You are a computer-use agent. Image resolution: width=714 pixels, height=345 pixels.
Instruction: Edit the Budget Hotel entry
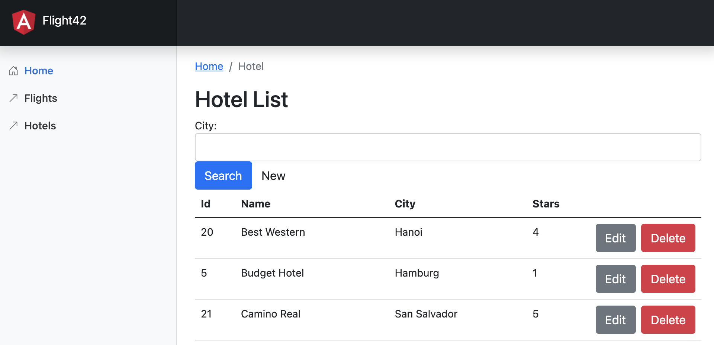pos(615,279)
